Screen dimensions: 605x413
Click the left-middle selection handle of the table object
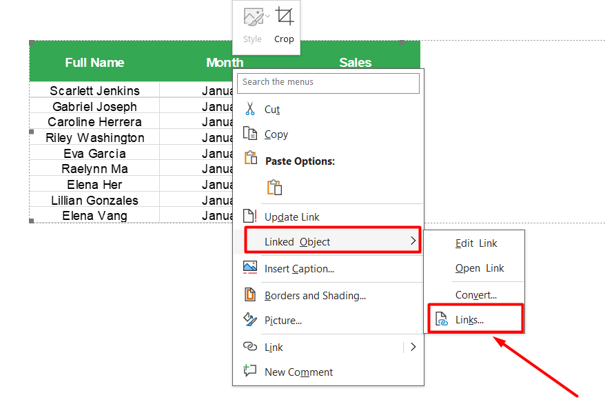32,132
